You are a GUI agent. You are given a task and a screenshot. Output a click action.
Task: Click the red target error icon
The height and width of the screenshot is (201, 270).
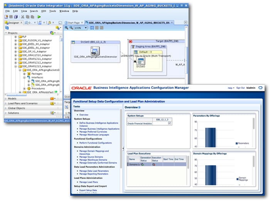pos(130,42)
